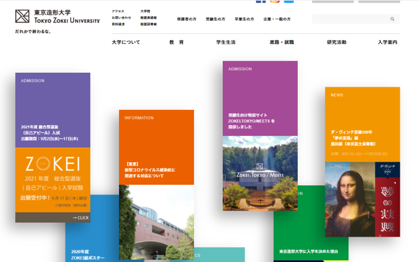Select 受験生の方 in audience navigation
The width and height of the screenshot is (419, 262).
point(215,19)
